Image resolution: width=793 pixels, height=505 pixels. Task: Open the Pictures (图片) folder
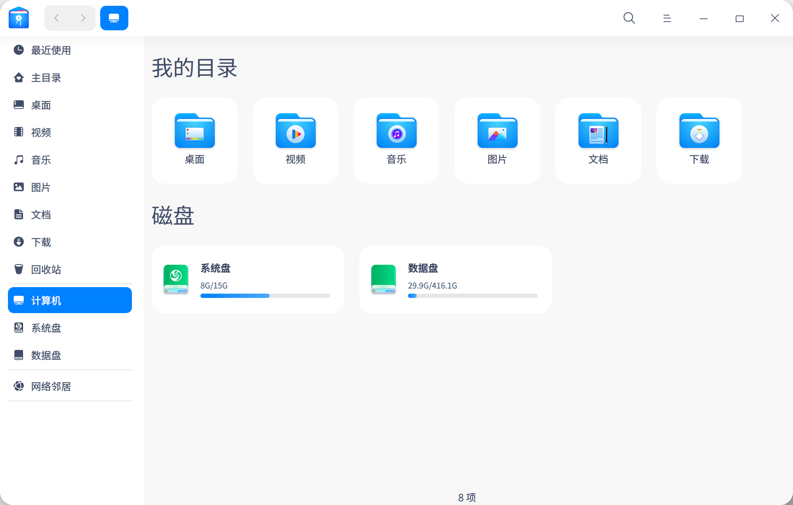point(497,140)
